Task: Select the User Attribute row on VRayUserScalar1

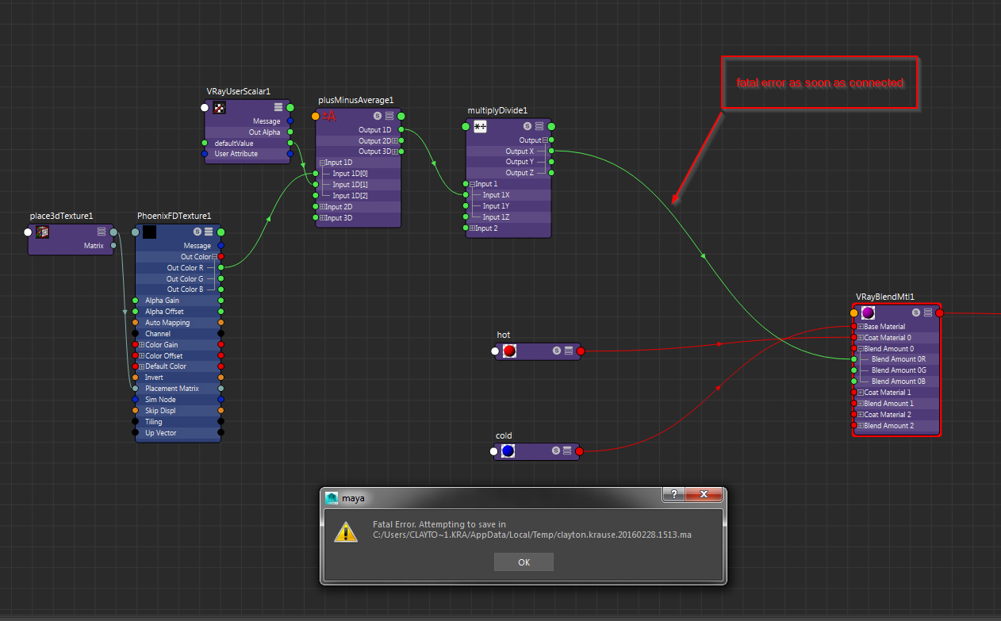Action: (247, 154)
